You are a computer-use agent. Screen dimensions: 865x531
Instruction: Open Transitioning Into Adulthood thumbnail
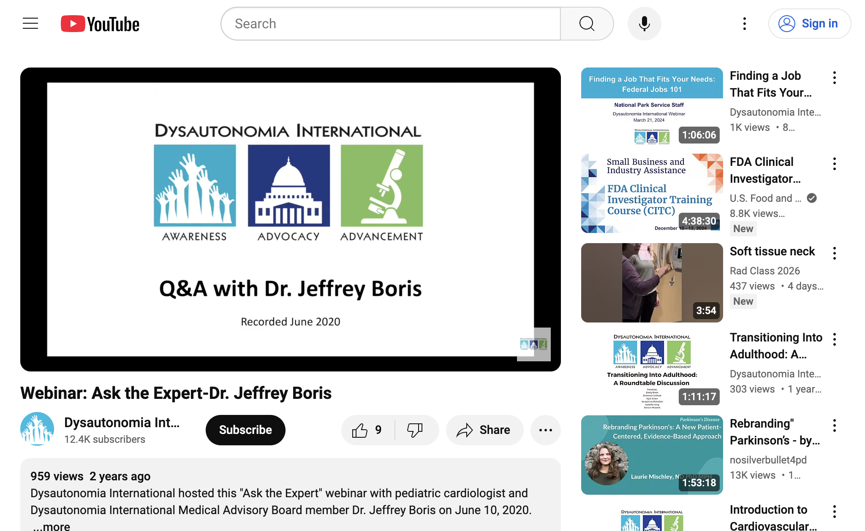[652, 369]
